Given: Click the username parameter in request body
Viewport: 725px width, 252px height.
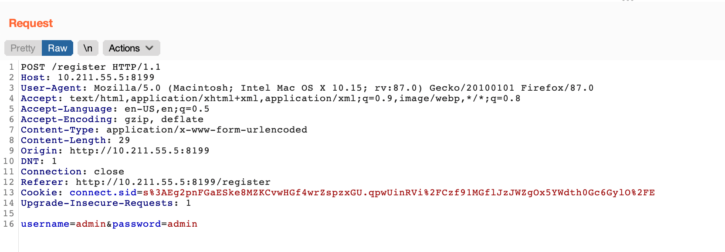Looking at the screenshot, I should pos(45,224).
